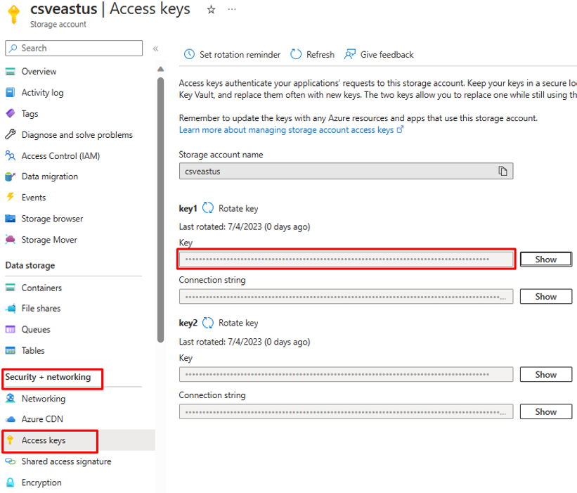Go to Shared access signature page
This screenshot has width=577, height=493.
point(66,461)
